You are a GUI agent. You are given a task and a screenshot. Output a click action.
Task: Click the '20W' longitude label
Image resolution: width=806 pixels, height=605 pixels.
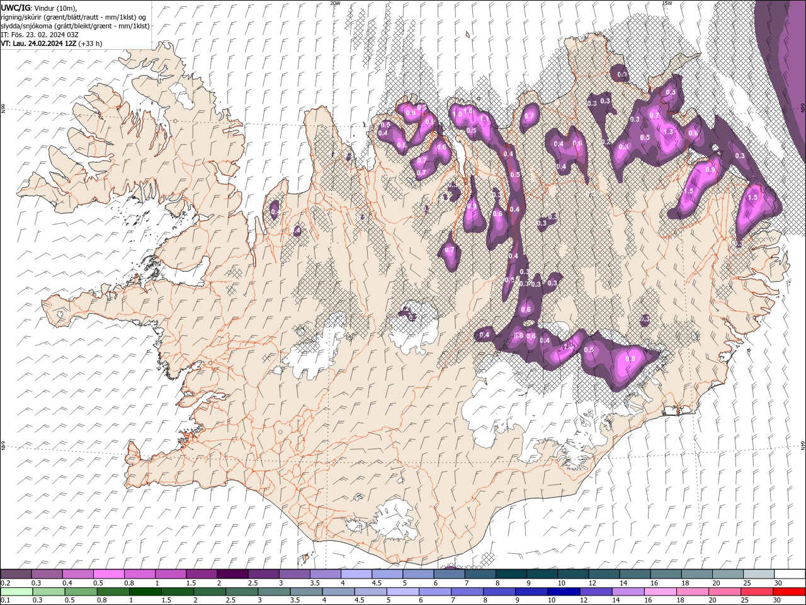[335, 3]
